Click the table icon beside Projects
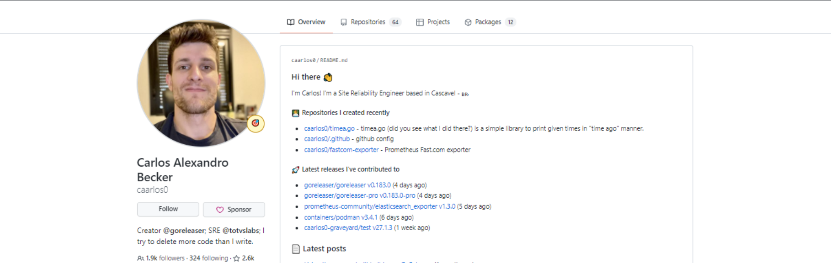This screenshot has height=263, width=831. tap(420, 22)
